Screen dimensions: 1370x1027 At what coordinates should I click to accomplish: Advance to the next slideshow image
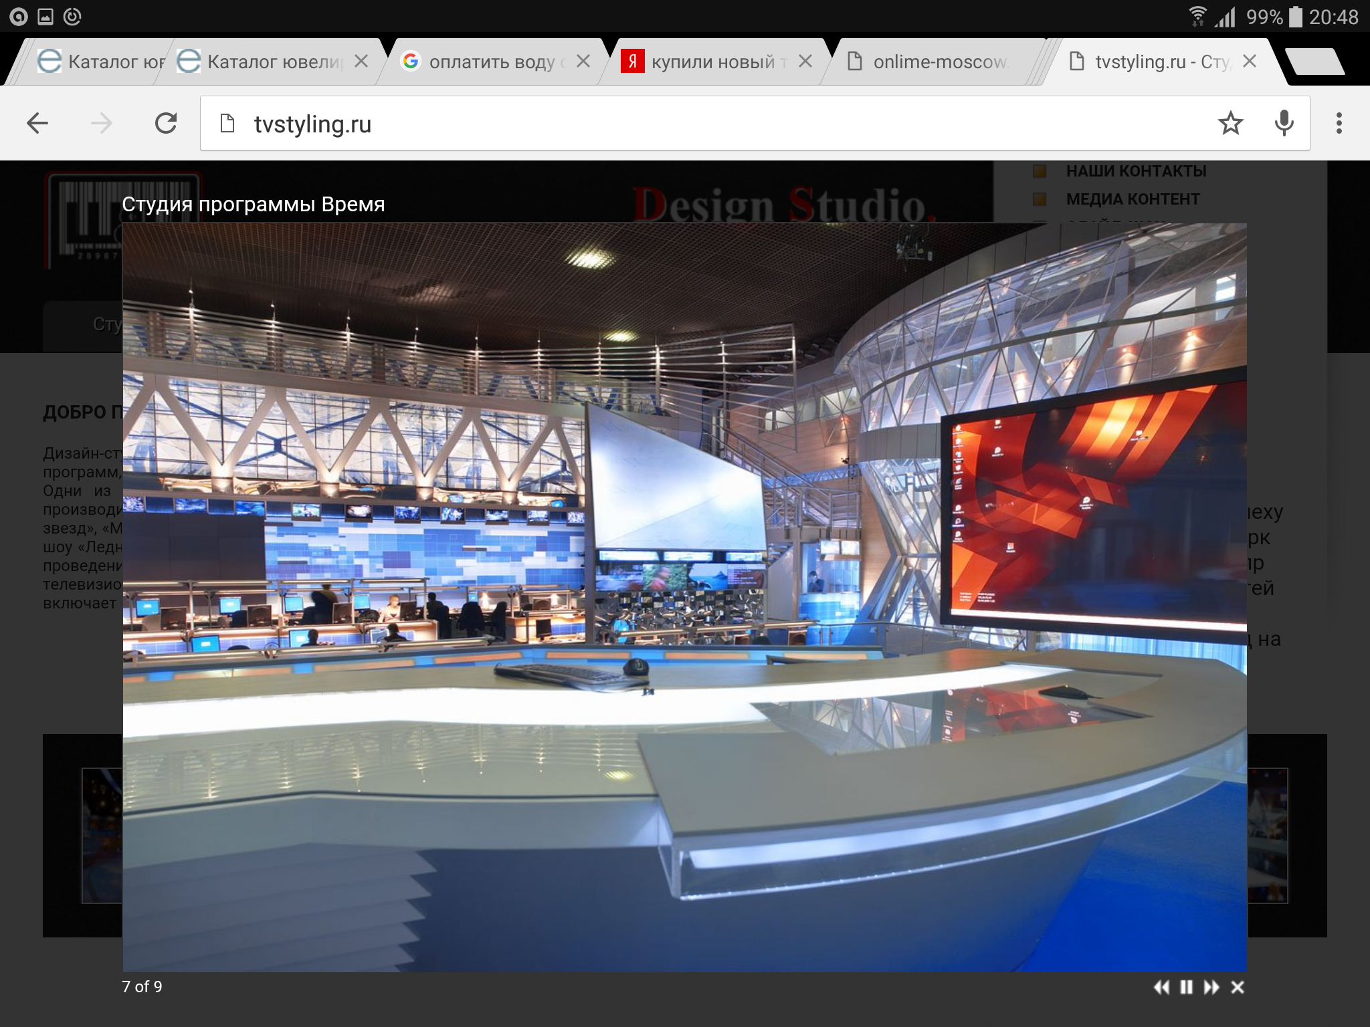(1211, 988)
